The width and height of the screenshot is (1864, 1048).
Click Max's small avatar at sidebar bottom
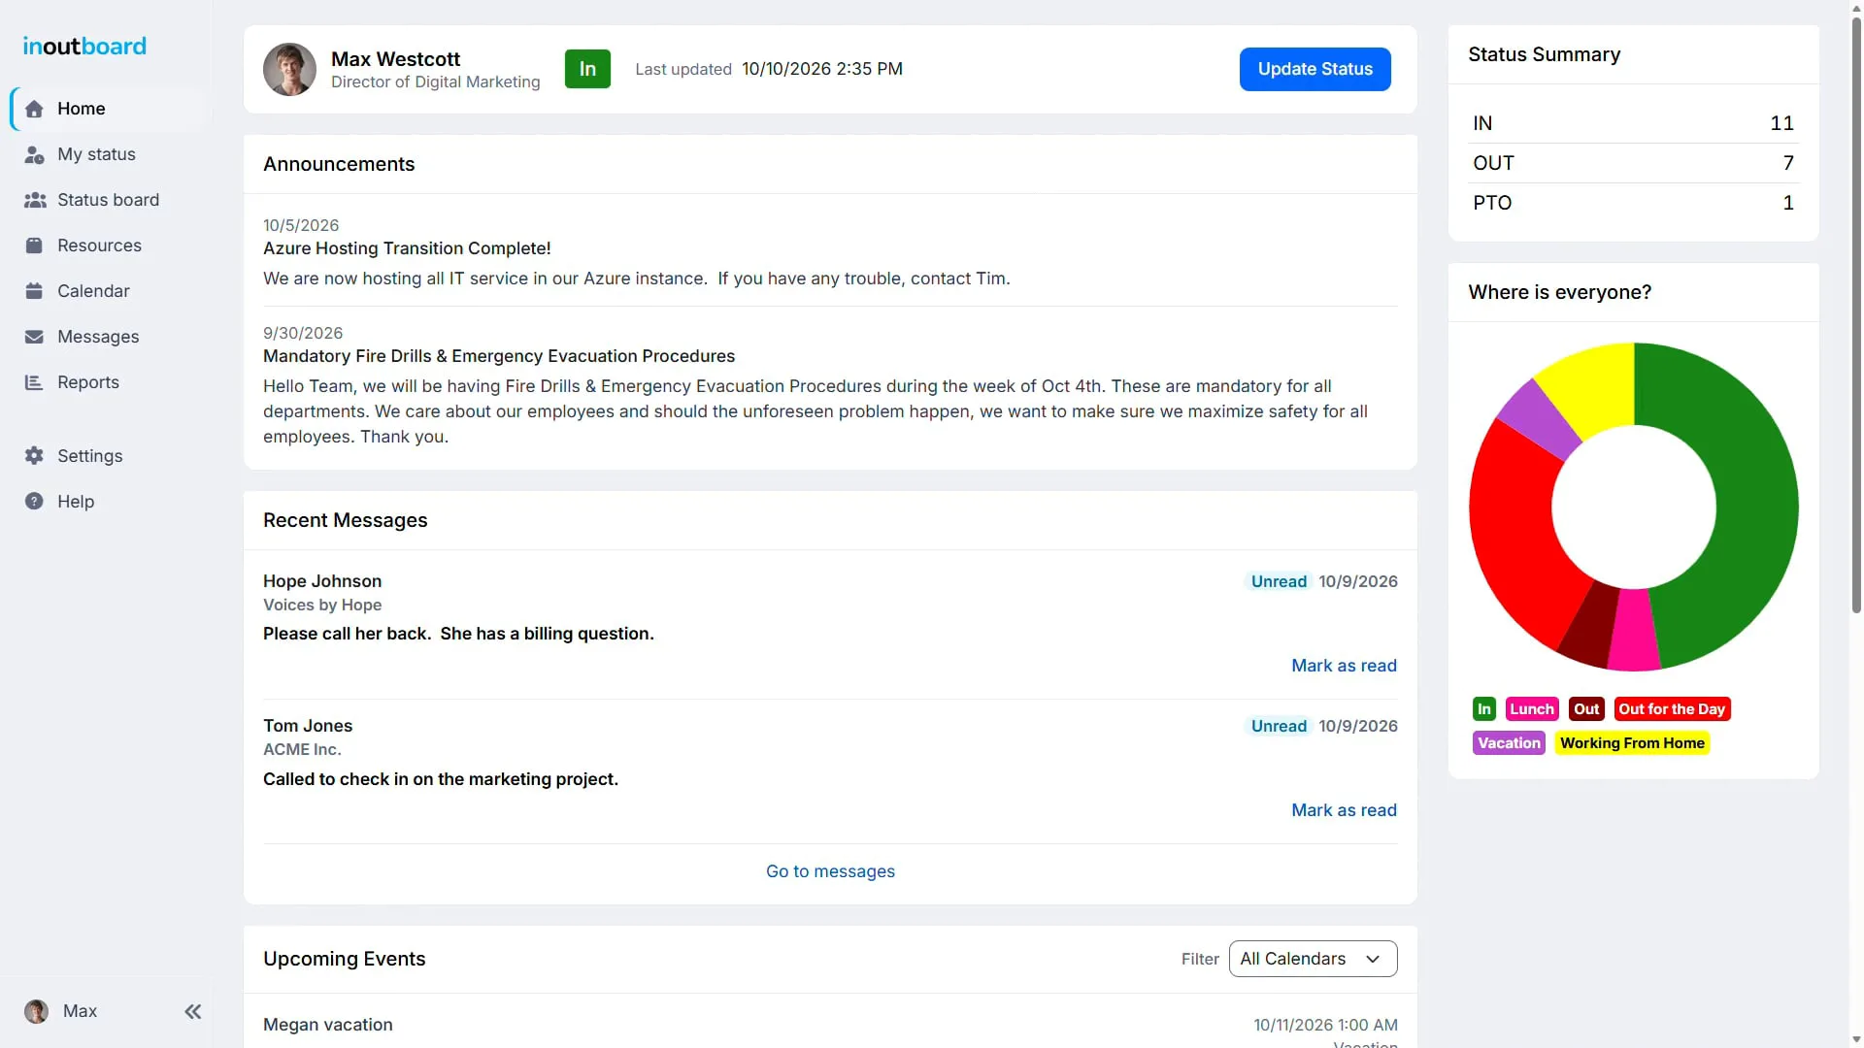(36, 1011)
